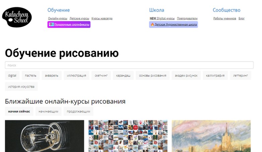Go to the Блог link

pyautogui.click(x=242, y=18)
